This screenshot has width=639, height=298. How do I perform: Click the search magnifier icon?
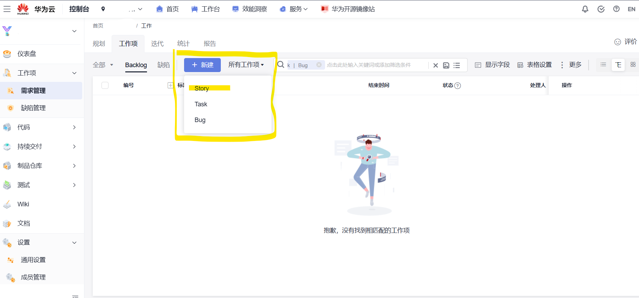coord(281,65)
